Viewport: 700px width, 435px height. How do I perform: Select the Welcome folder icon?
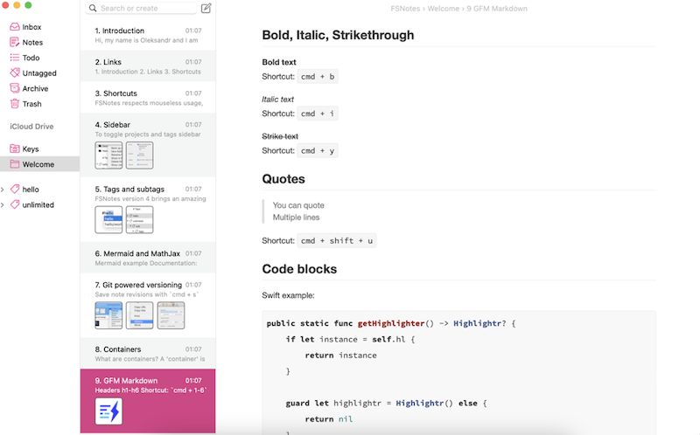point(15,164)
